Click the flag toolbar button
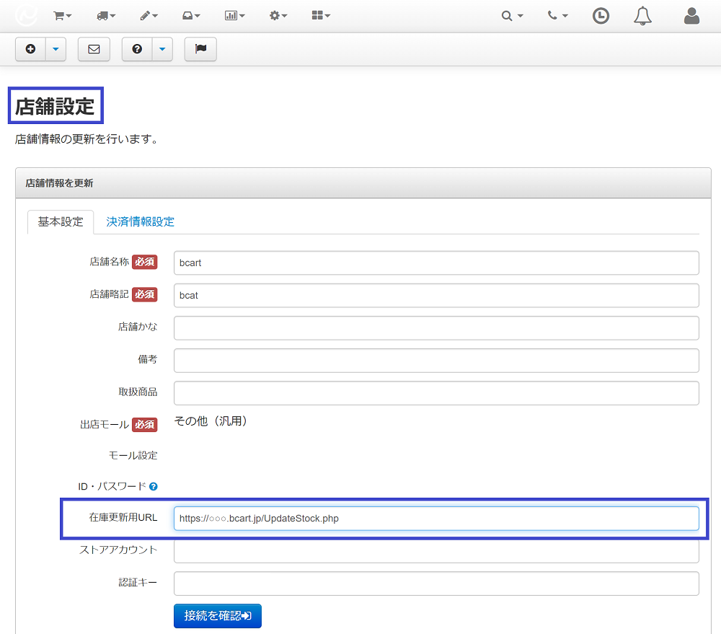The height and width of the screenshot is (634, 721). [200, 49]
